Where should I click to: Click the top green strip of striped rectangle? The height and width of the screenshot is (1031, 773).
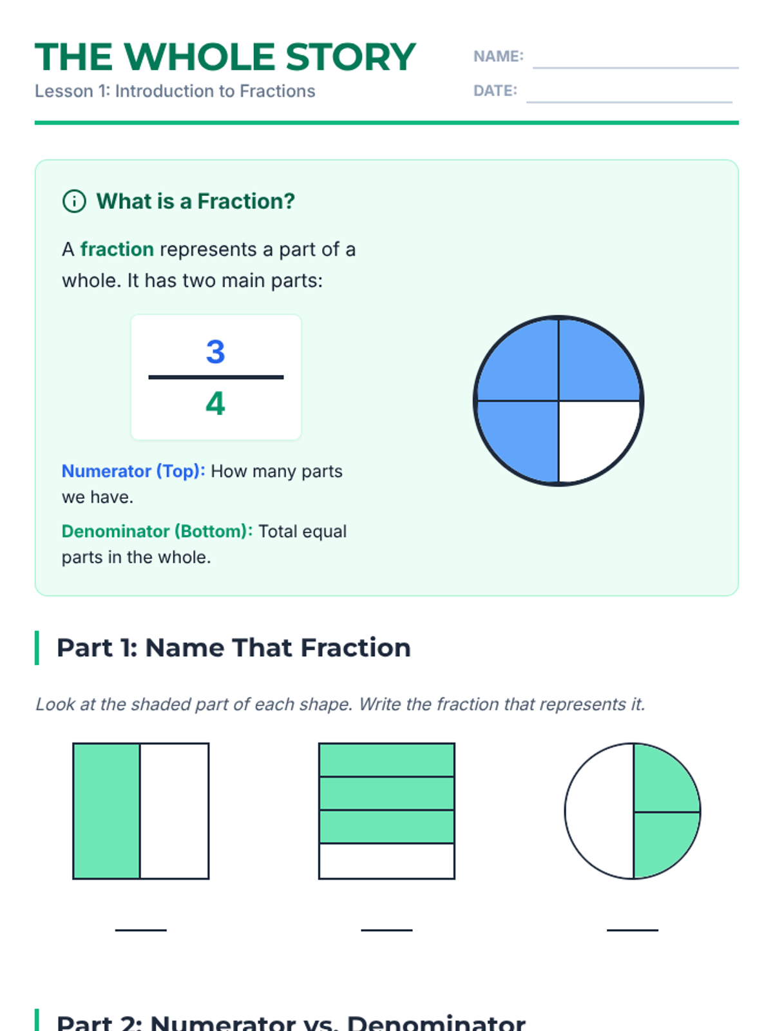click(x=386, y=760)
